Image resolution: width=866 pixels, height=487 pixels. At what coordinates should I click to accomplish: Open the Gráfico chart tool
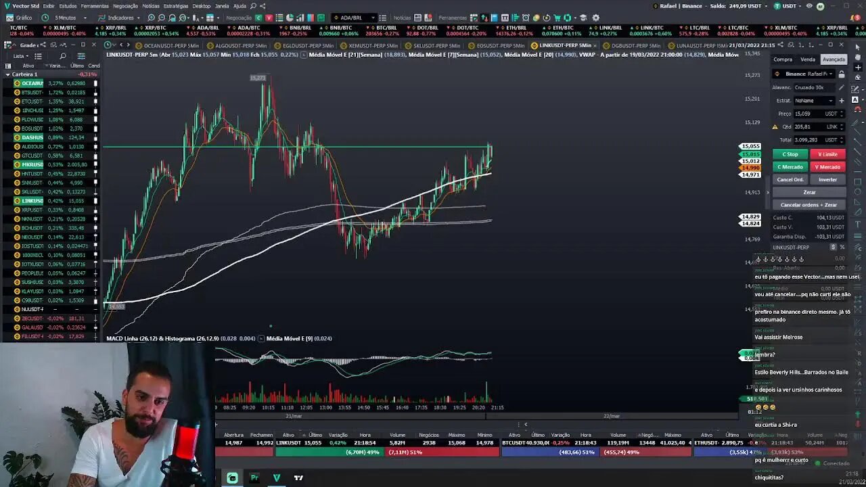[x=19, y=18]
